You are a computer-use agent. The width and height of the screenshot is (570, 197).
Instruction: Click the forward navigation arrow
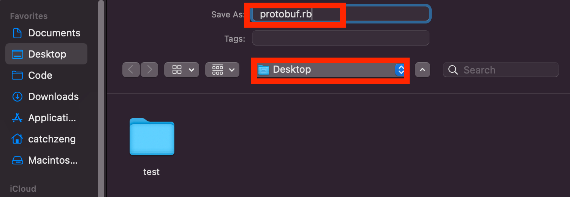149,70
